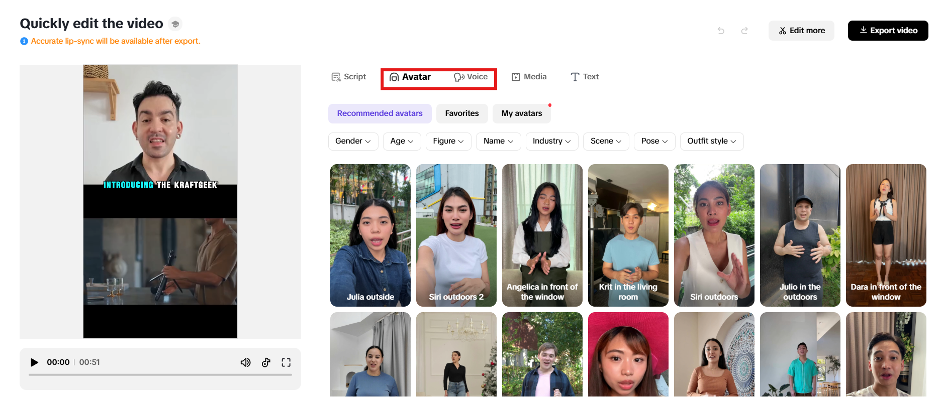Expand the Gender filter dropdown
The height and width of the screenshot is (398, 943).
click(x=353, y=141)
